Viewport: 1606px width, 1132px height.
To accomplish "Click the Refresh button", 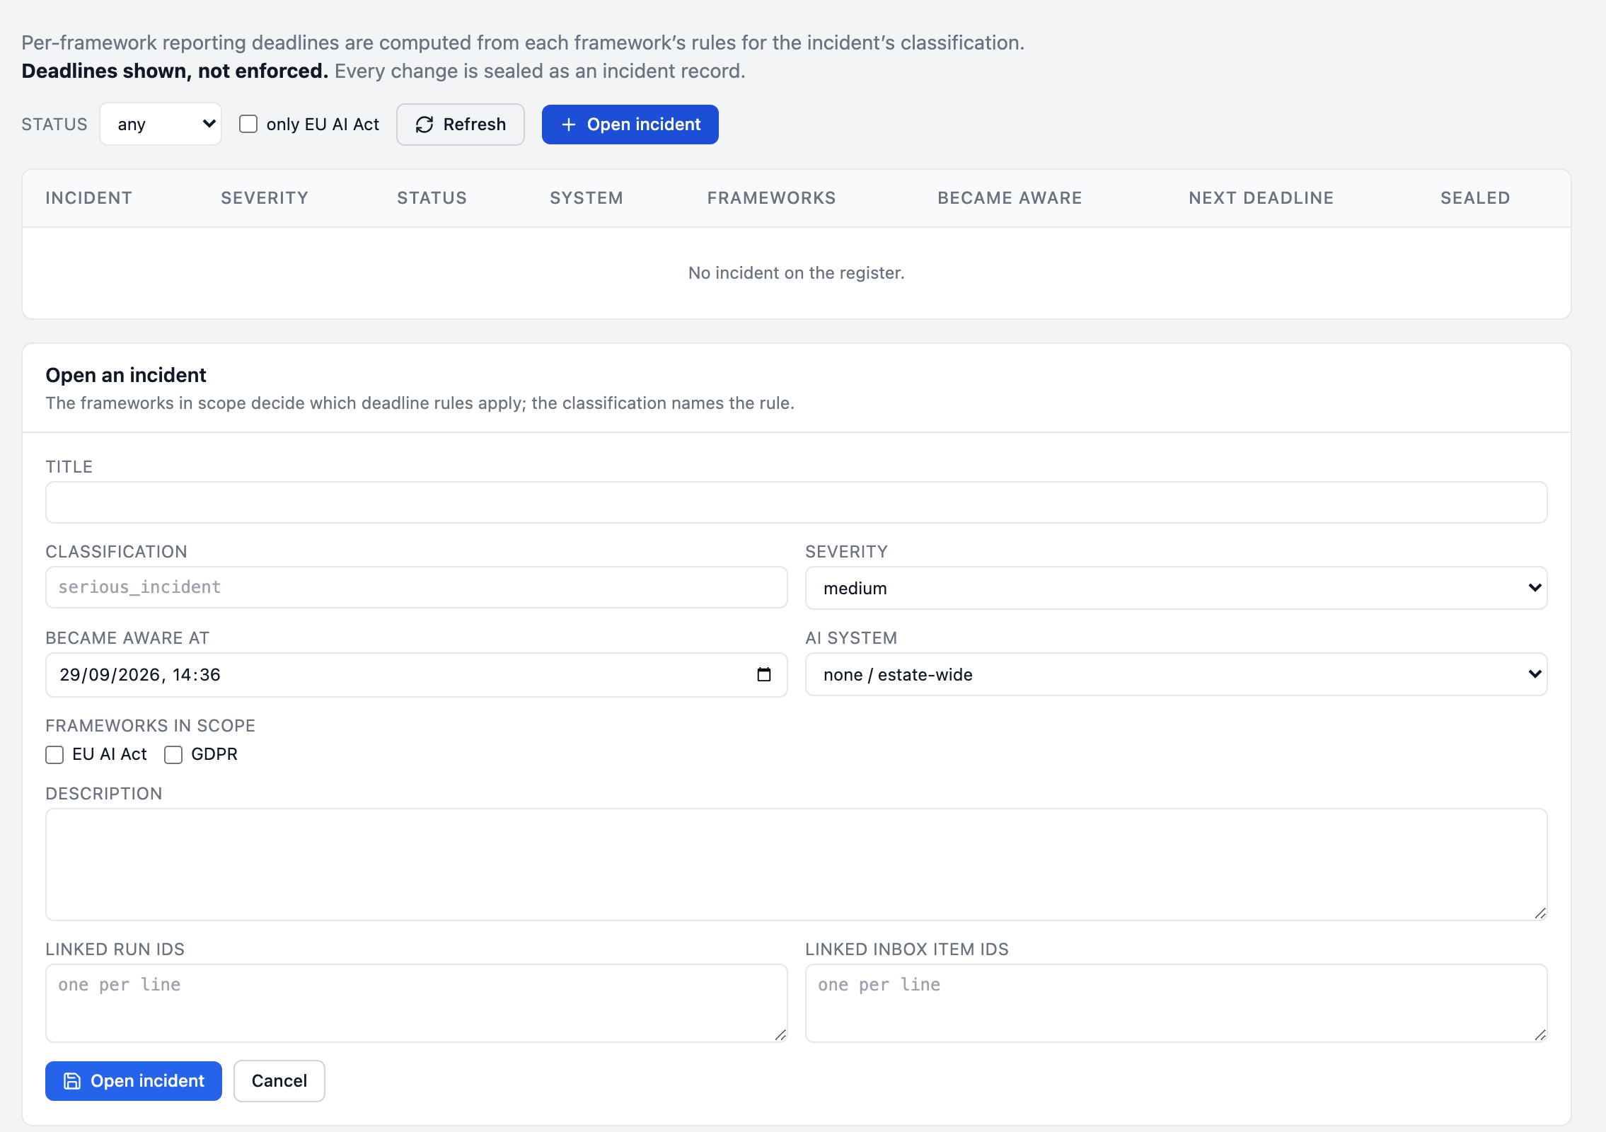I will point(461,125).
